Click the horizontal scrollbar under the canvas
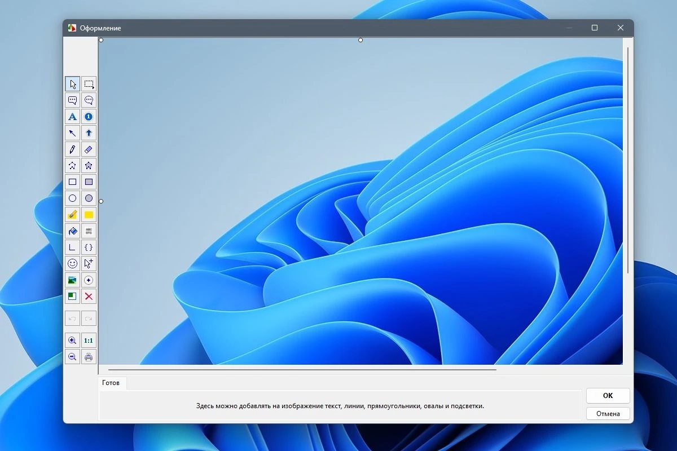Screen dimensions: 677x451 point(302,370)
